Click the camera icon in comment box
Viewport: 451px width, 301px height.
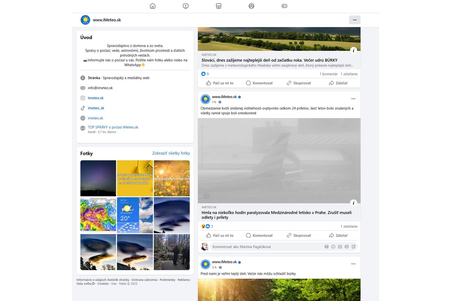pos(340,247)
